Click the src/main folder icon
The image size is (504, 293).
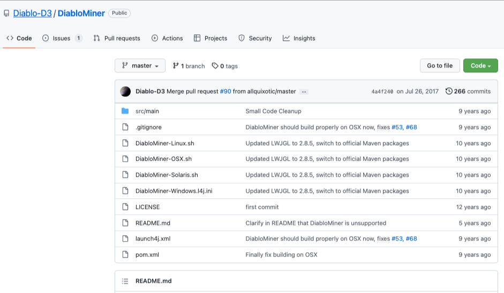click(125, 111)
